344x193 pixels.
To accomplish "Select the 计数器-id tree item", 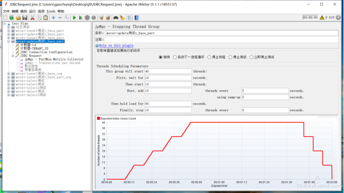I will 28,45.
